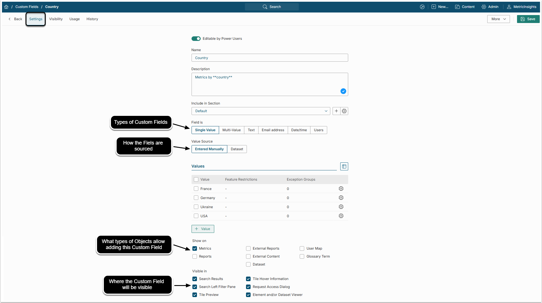Expand the Include in Section dropdown
This screenshot has height=303, width=542.
(261, 111)
